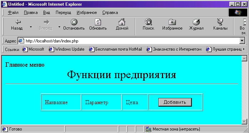Open the Избранное favorites folder icon
Image resolution: width=249 pixels, height=133 pixels.
point(172,22)
